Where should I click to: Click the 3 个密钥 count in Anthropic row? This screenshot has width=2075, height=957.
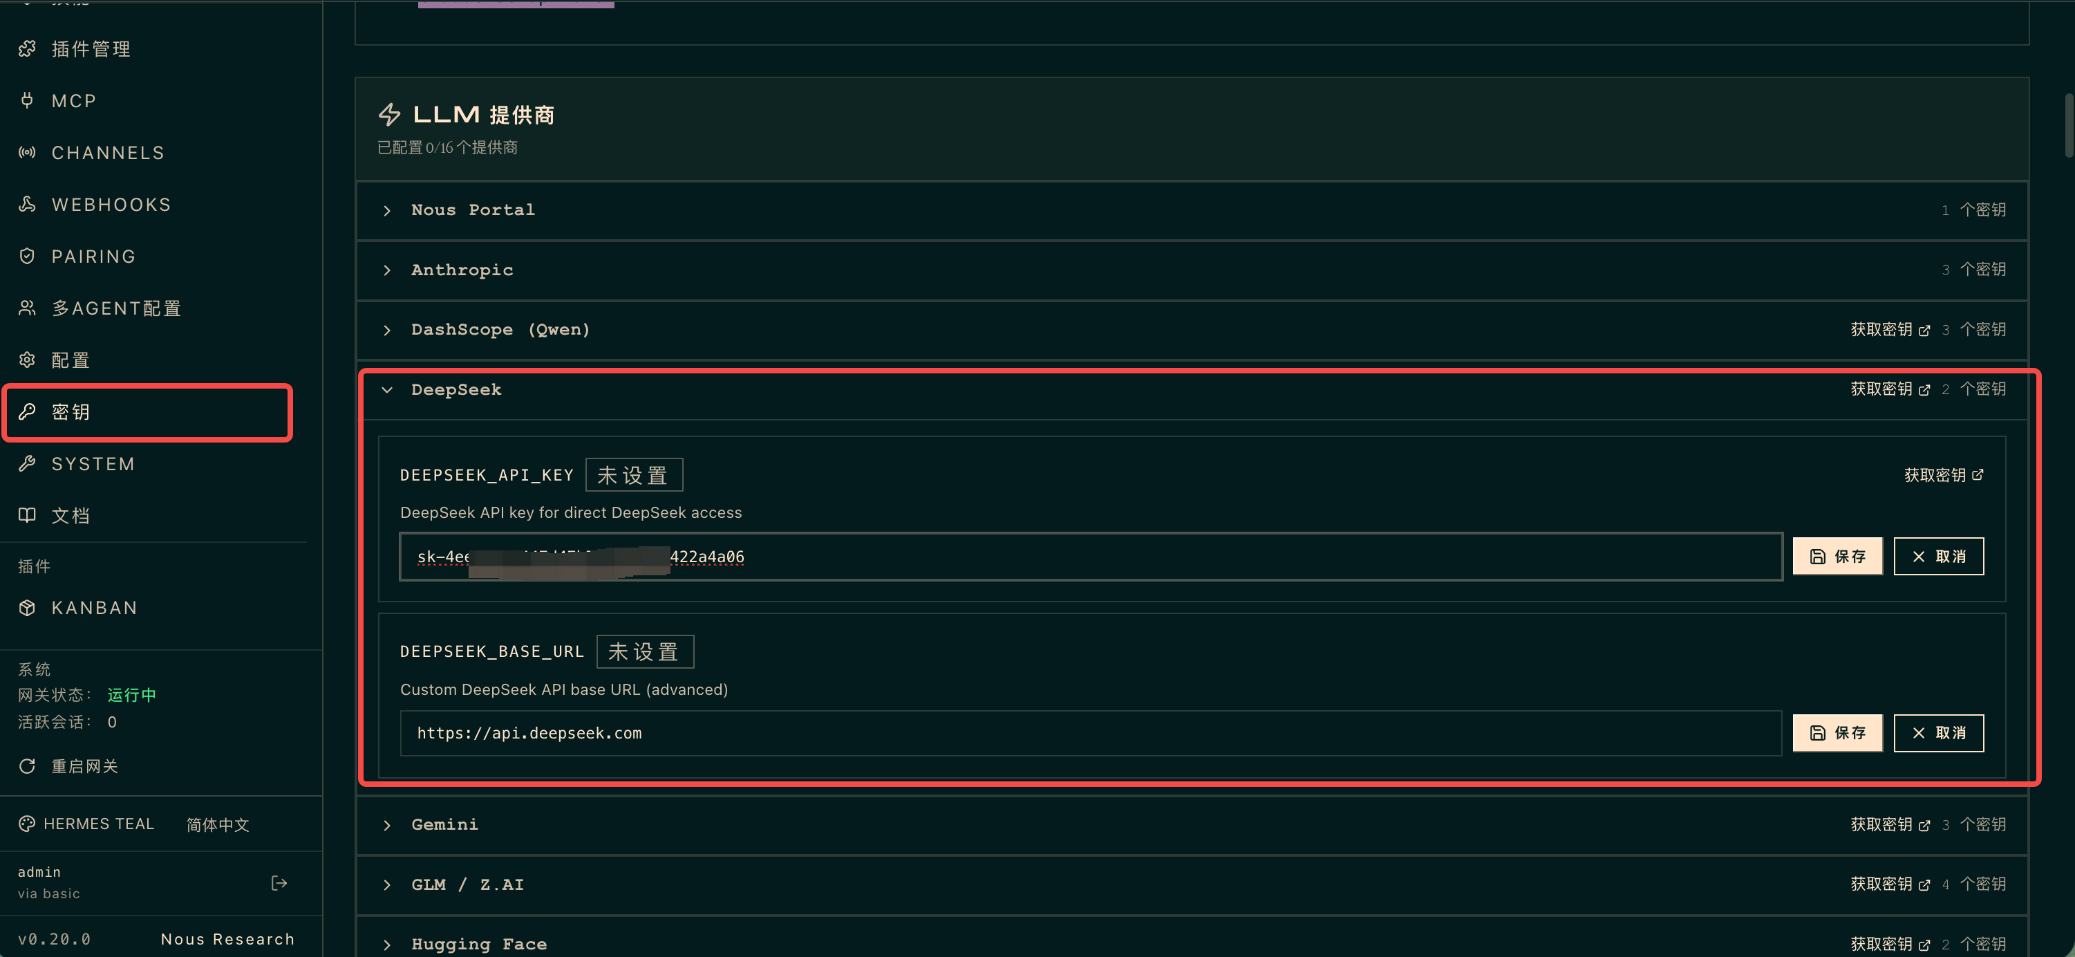click(x=1973, y=269)
